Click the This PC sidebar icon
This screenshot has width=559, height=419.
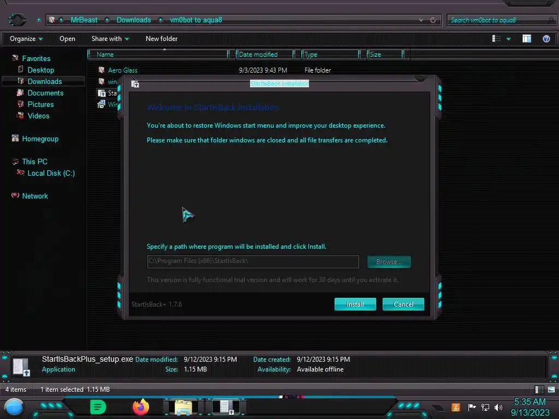click(x=15, y=161)
